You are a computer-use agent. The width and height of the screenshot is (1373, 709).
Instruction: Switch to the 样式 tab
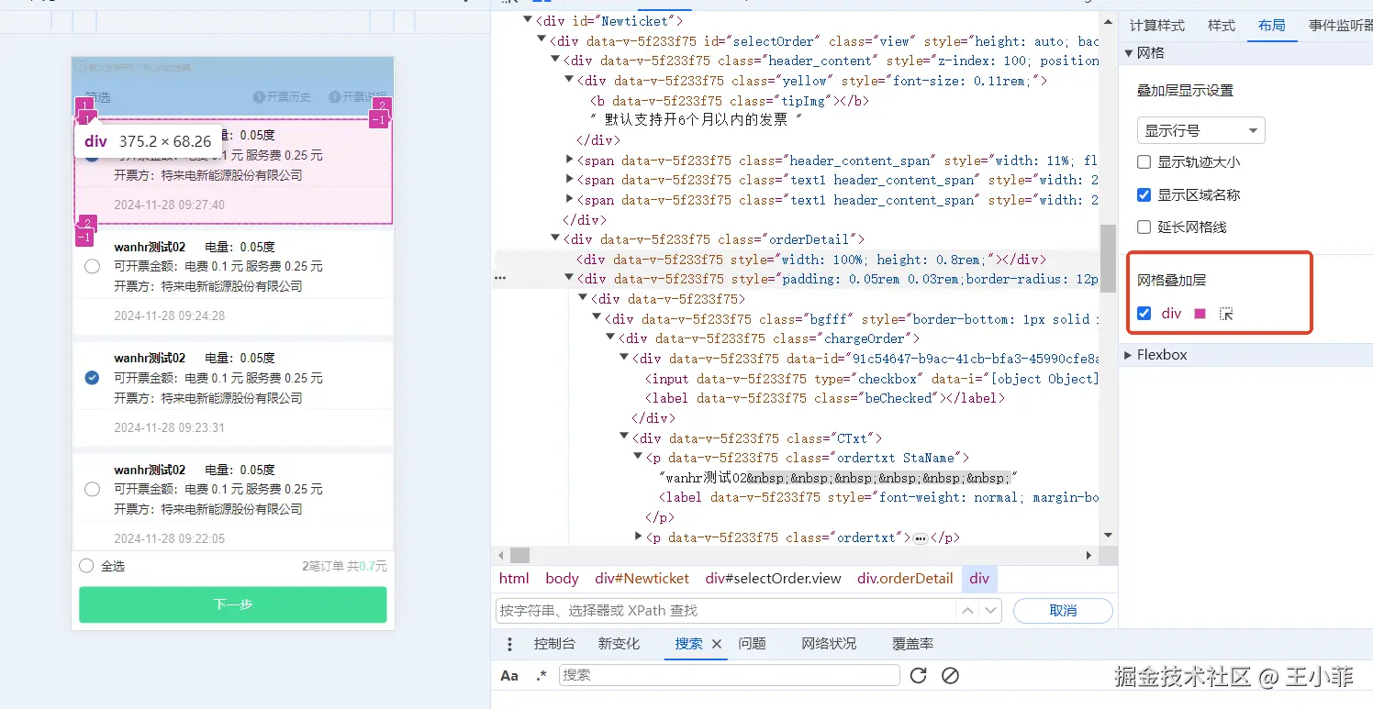1221,26
